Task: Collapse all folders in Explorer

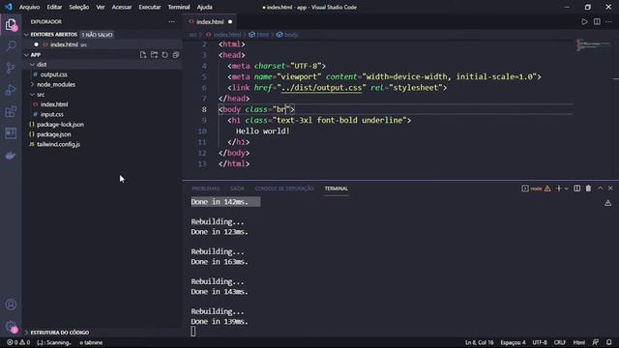Action: [176, 55]
